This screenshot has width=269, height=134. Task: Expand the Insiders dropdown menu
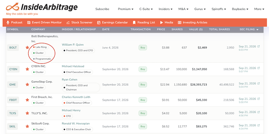coord(165,9)
